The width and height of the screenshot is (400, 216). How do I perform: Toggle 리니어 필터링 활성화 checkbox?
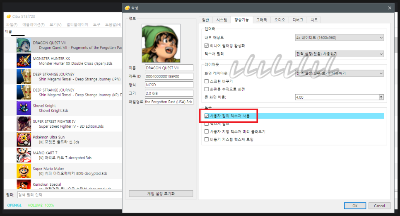pyautogui.click(x=206, y=46)
